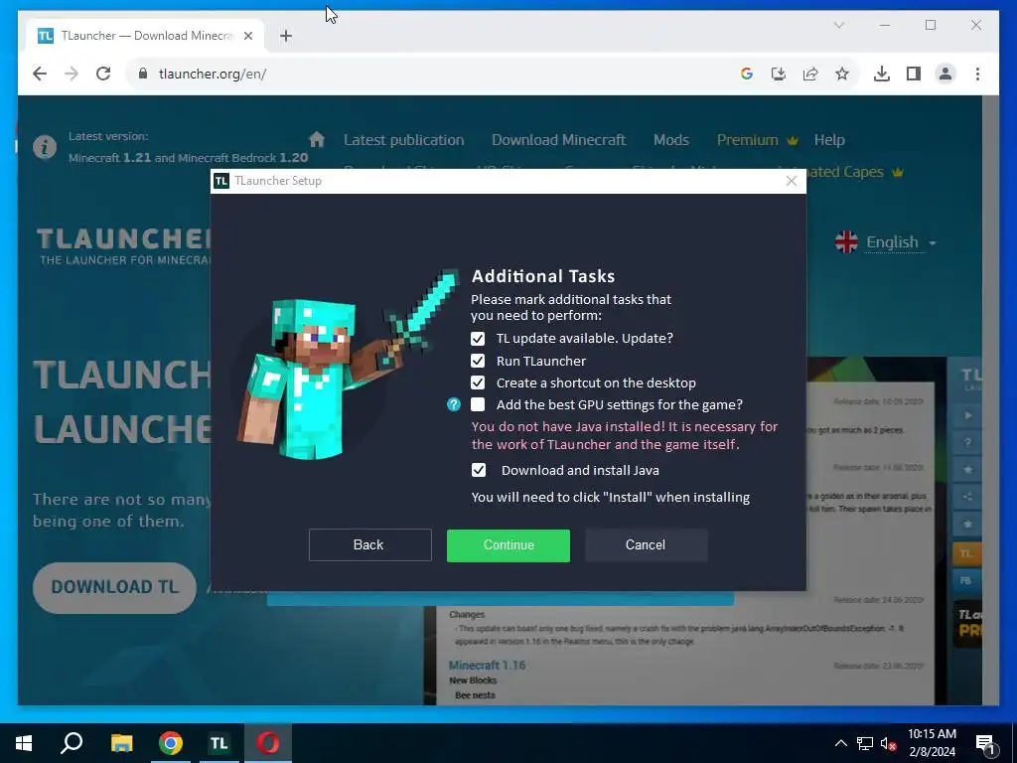
Task: Reload the tlauncher.org page
Action: click(x=103, y=74)
